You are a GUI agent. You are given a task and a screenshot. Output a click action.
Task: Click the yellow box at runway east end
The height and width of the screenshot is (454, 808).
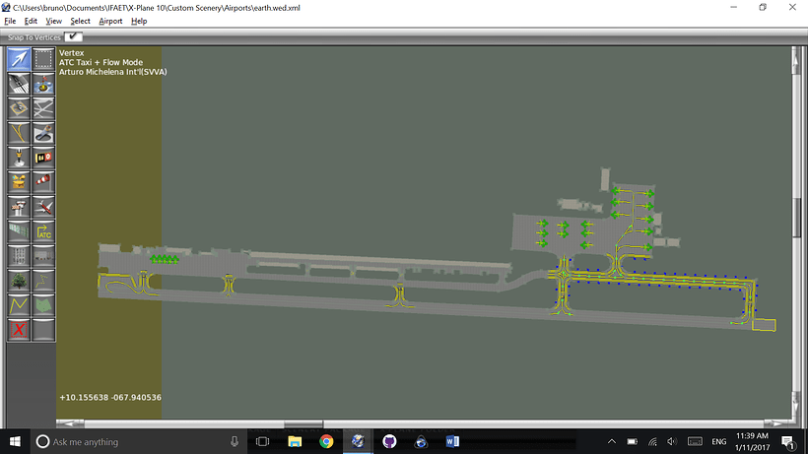click(x=764, y=325)
